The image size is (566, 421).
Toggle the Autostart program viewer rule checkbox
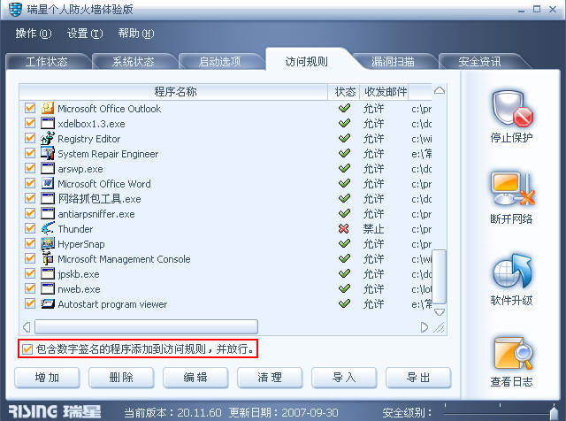tap(30, 303)
